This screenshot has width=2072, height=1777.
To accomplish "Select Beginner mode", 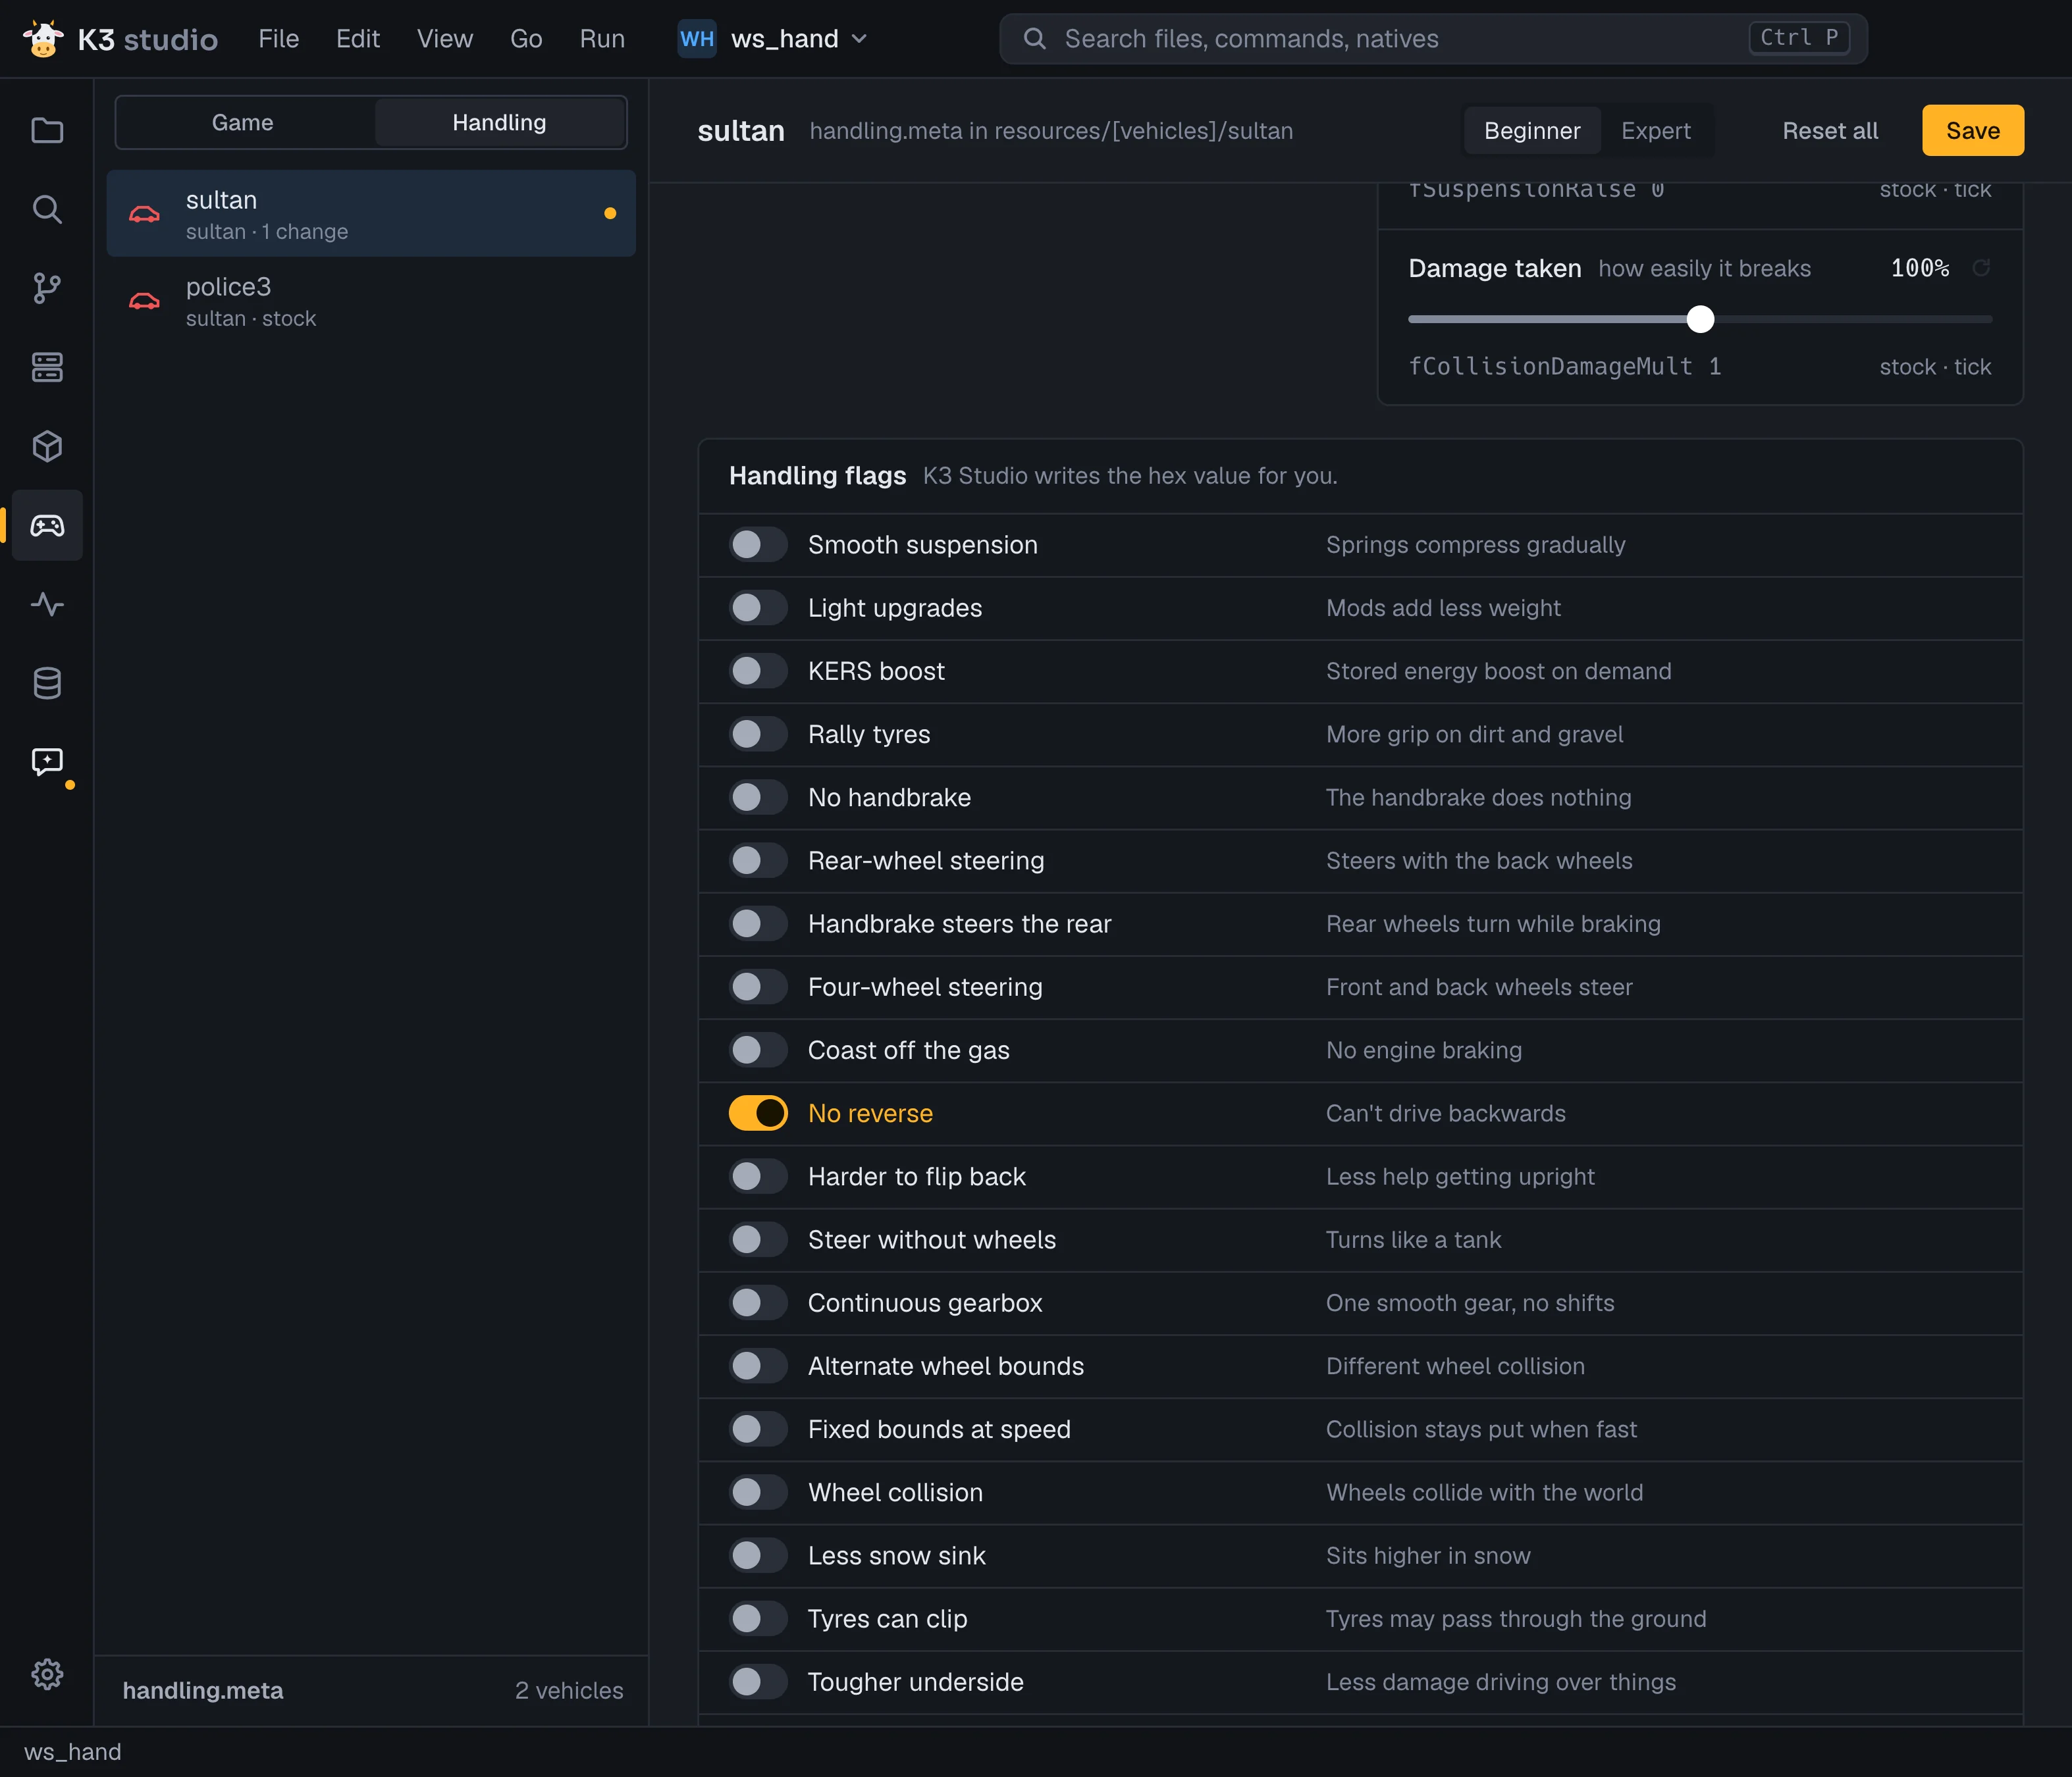I will pyautogui.click(x=1532, y=131).
